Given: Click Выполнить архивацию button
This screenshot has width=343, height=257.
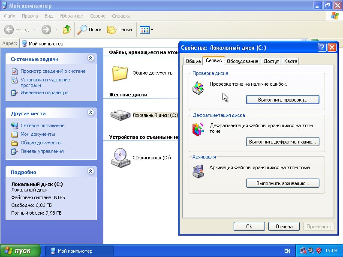Looking at the screenshot, I should [283, 183].
